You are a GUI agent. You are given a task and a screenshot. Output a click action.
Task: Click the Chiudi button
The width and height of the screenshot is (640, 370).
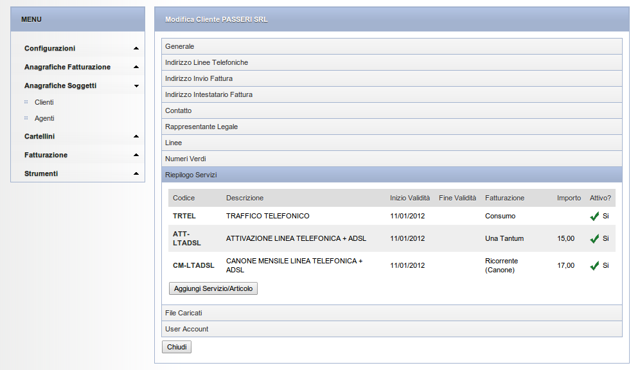click(x=177, y=347)
